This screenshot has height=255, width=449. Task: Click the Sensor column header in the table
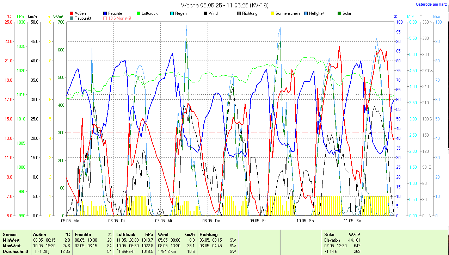pos(10,234)
